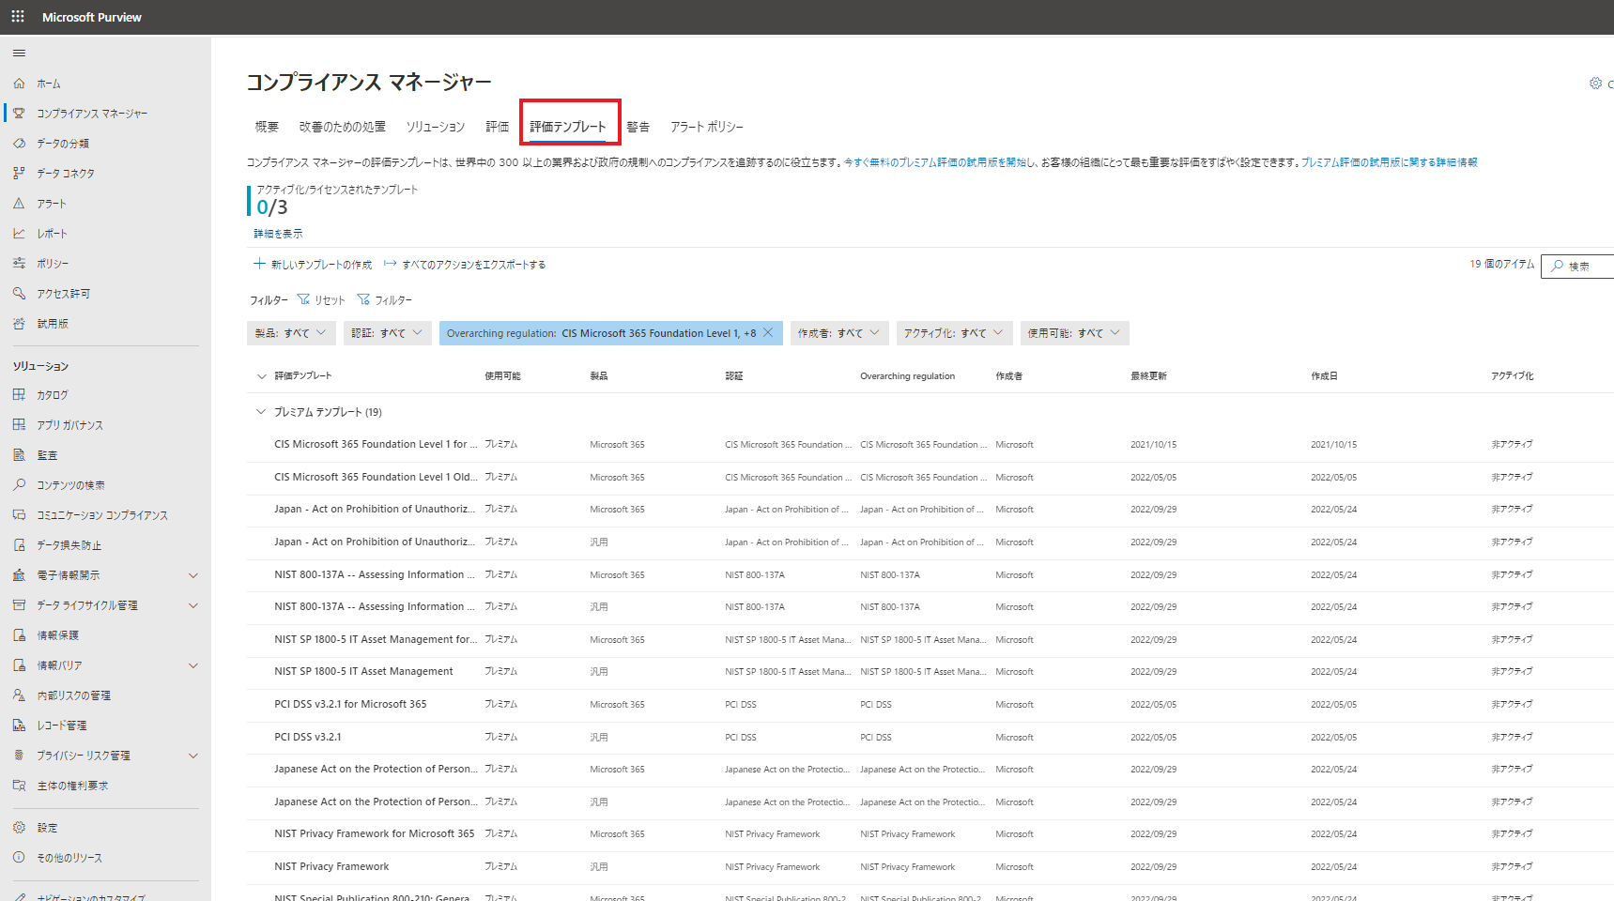Click the レコード管理 icon
This screenshot has width=1614, height=901.
[19, 725]
